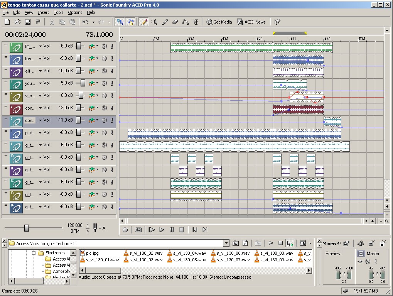The image size is (393, 296).
Task: Mute track 8 p_d...
Action: click(x=105, y=132)
